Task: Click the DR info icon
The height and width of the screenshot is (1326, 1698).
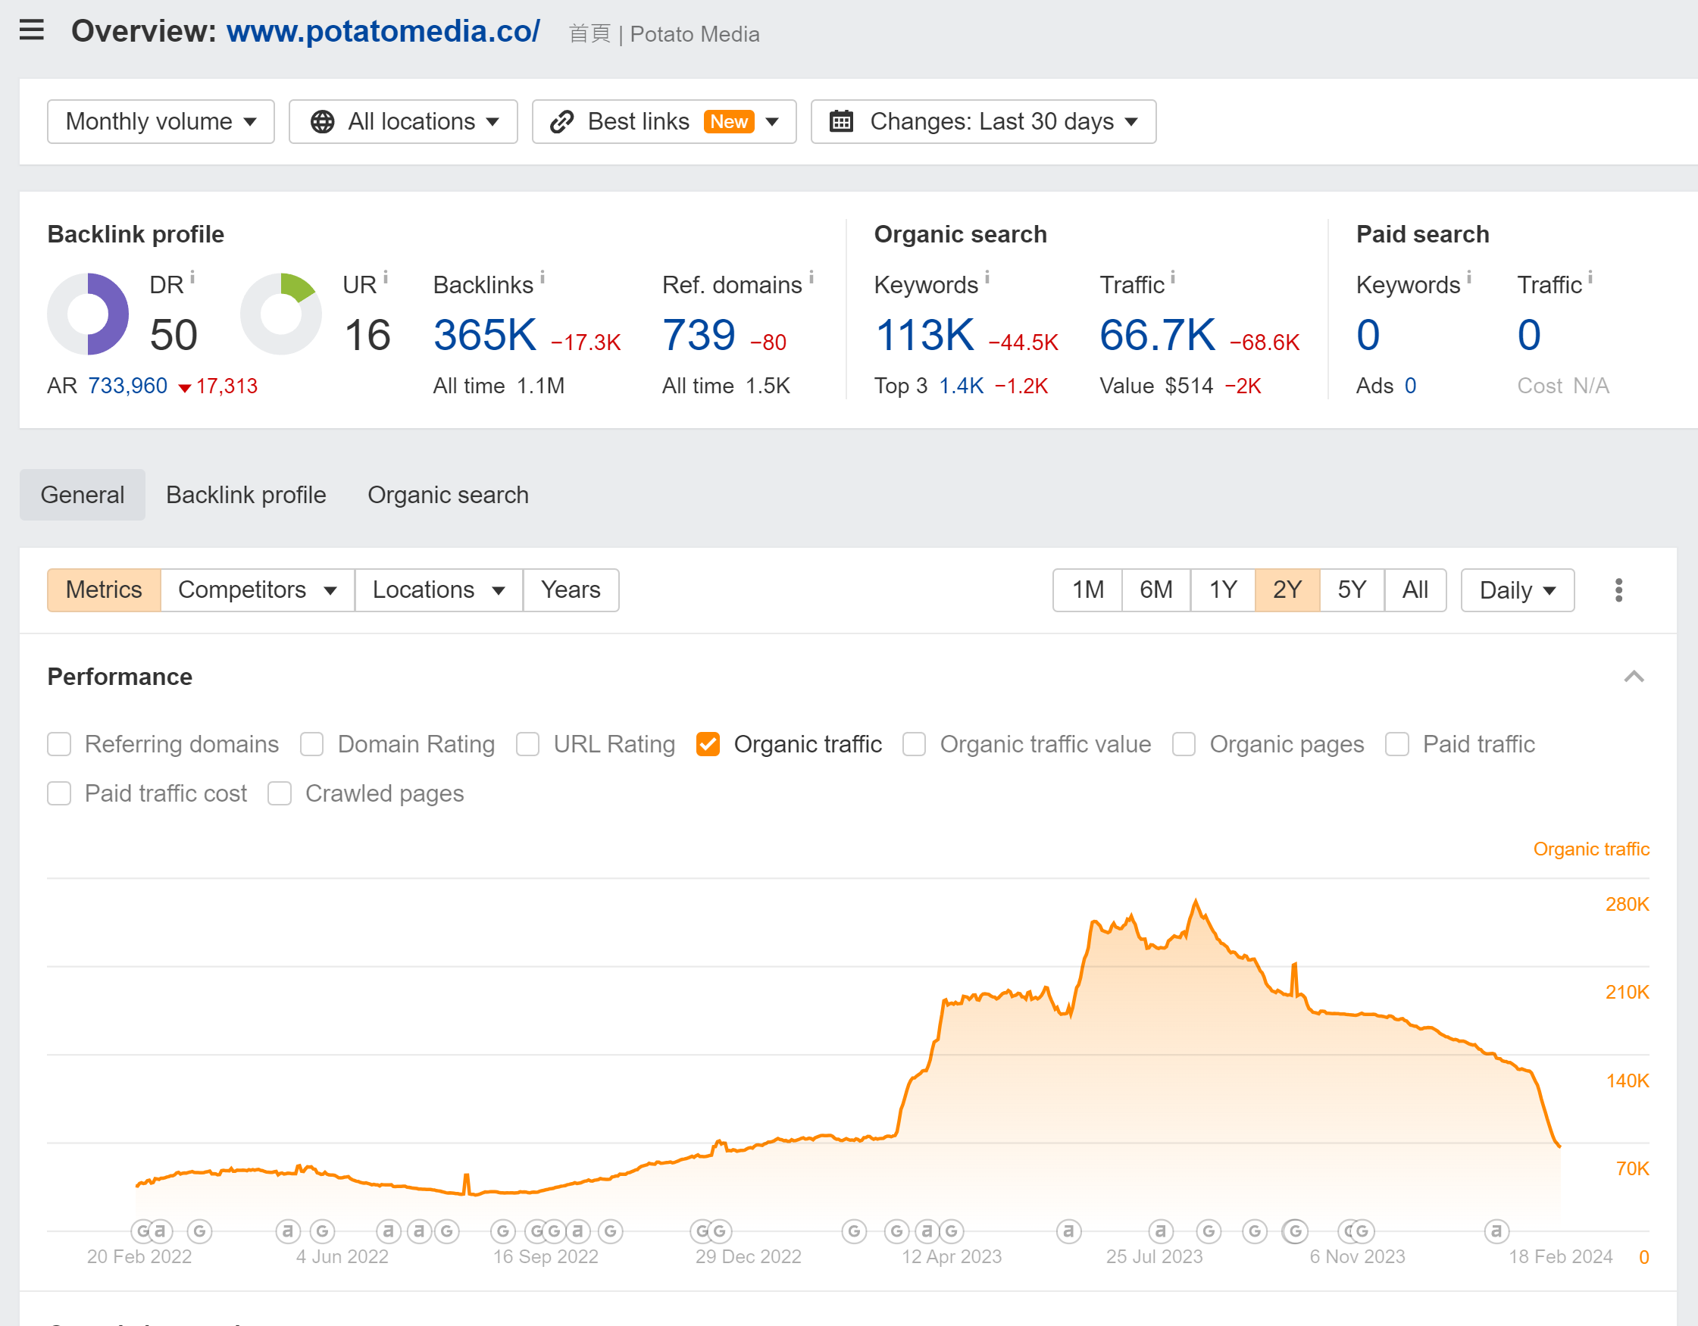Action: point(192,277)
